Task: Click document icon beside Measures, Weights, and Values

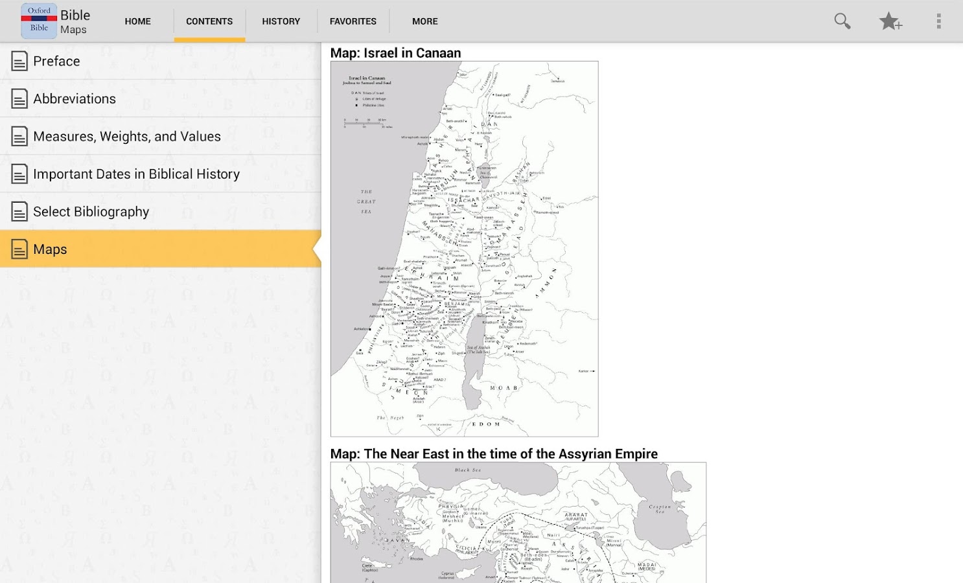Action: coord(19,137)
